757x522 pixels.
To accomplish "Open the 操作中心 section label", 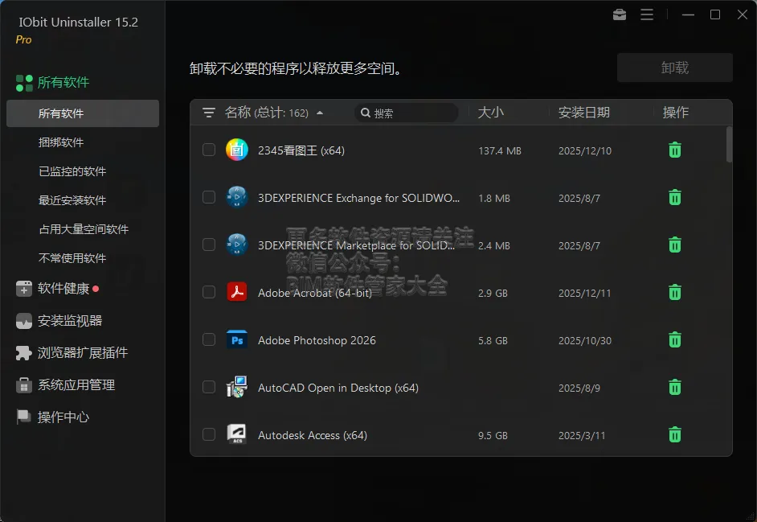I will pos(63,417).
